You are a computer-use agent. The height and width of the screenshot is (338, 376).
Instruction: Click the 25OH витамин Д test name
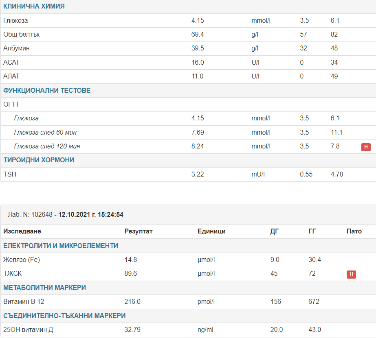28,330
